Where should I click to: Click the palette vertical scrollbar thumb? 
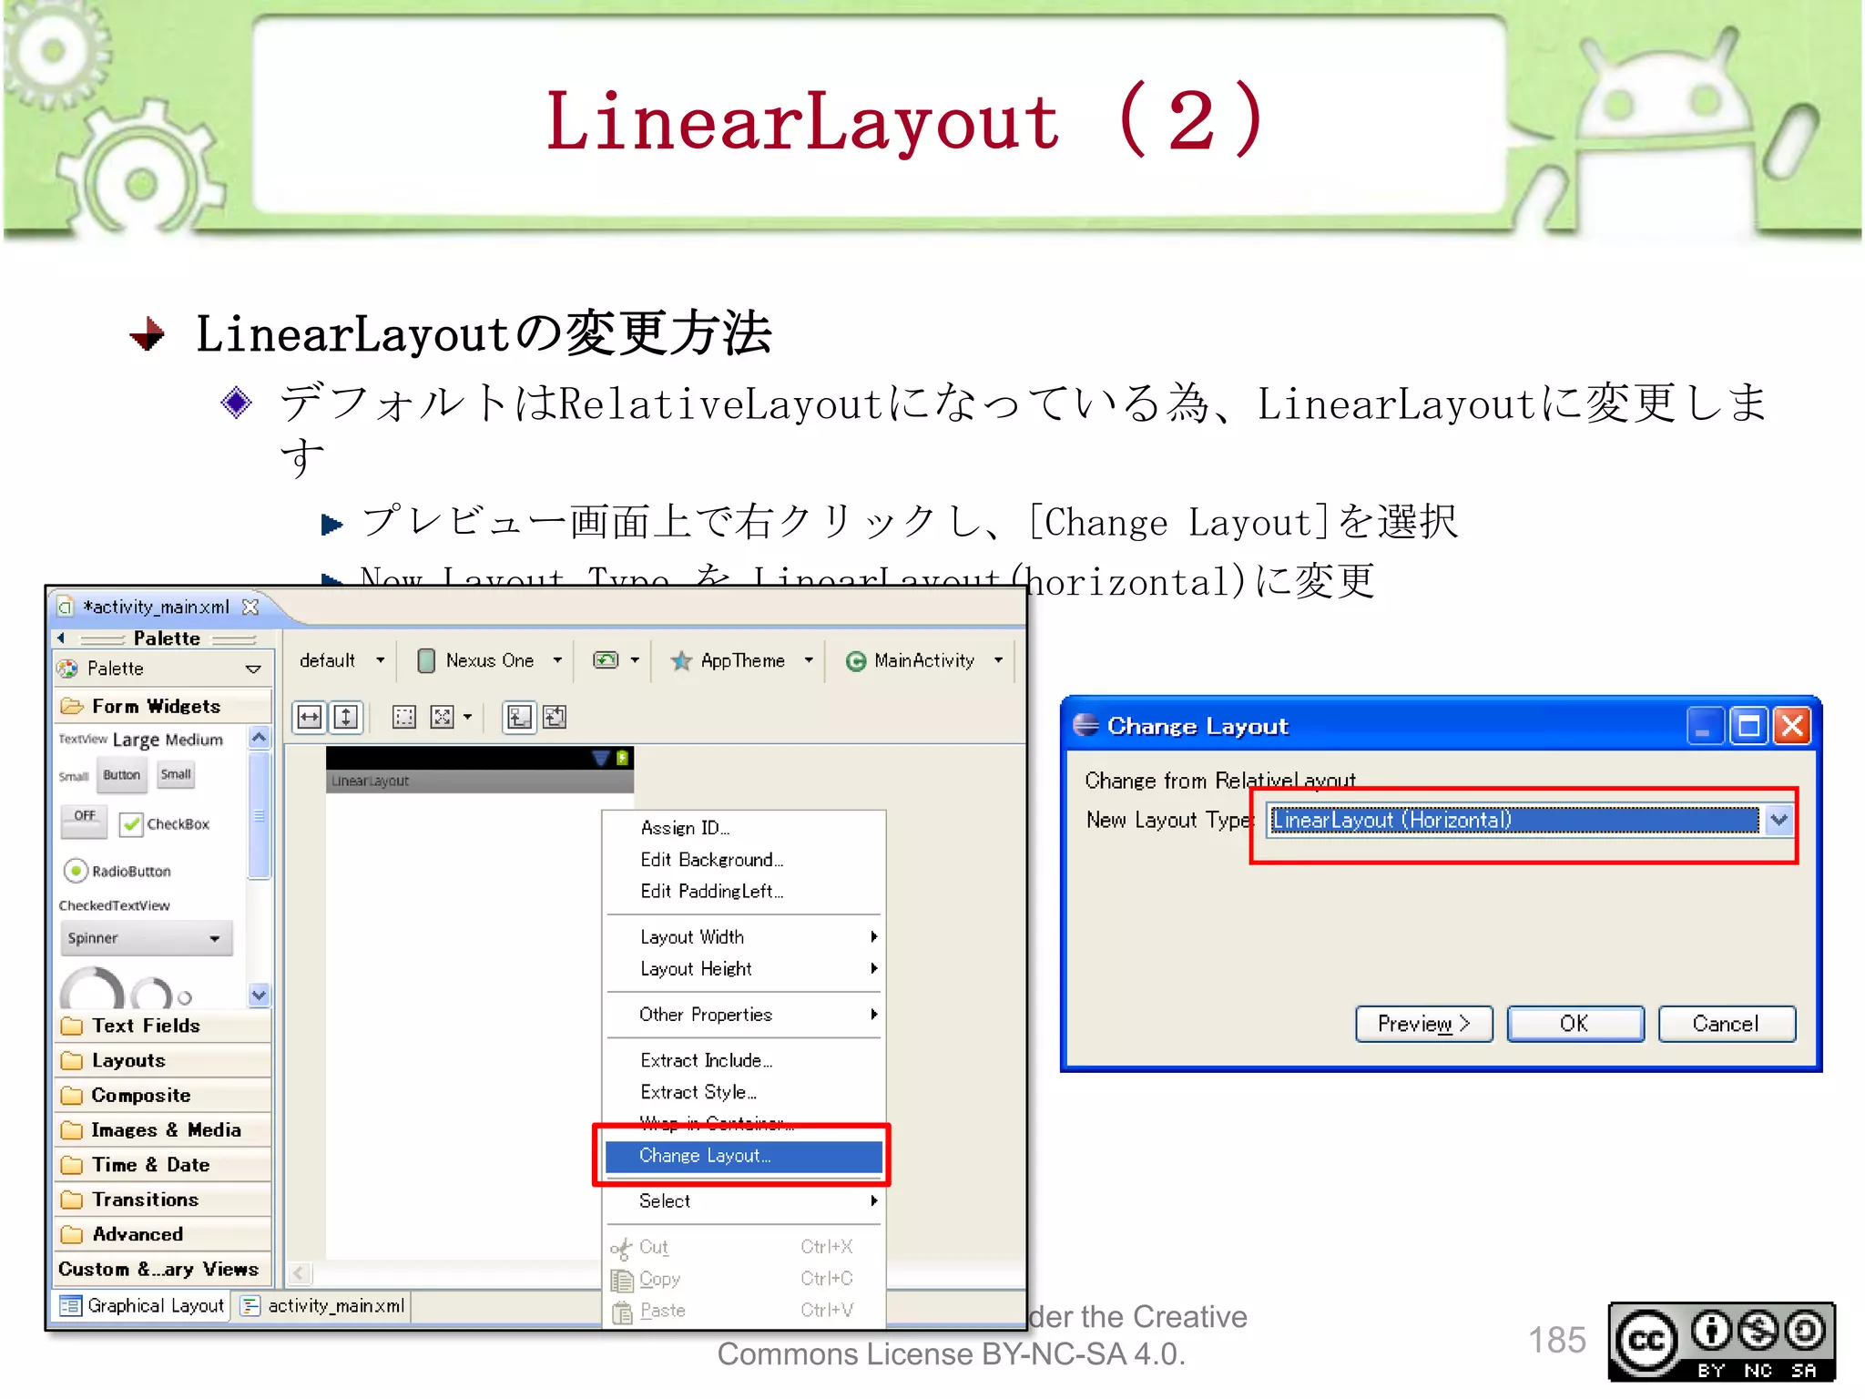pos(259,814)
